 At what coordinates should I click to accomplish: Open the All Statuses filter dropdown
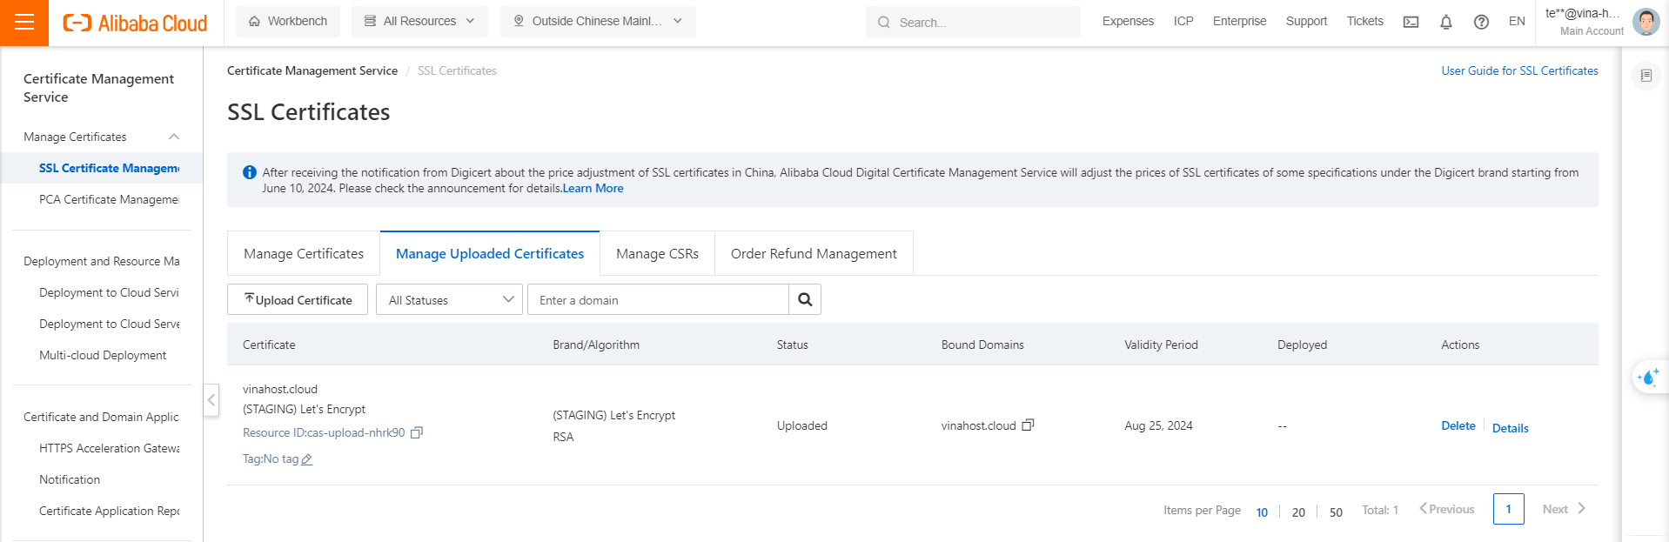click(449, 299)
